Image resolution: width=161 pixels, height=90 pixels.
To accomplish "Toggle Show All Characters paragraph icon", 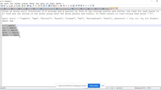I will click(47, 6).
